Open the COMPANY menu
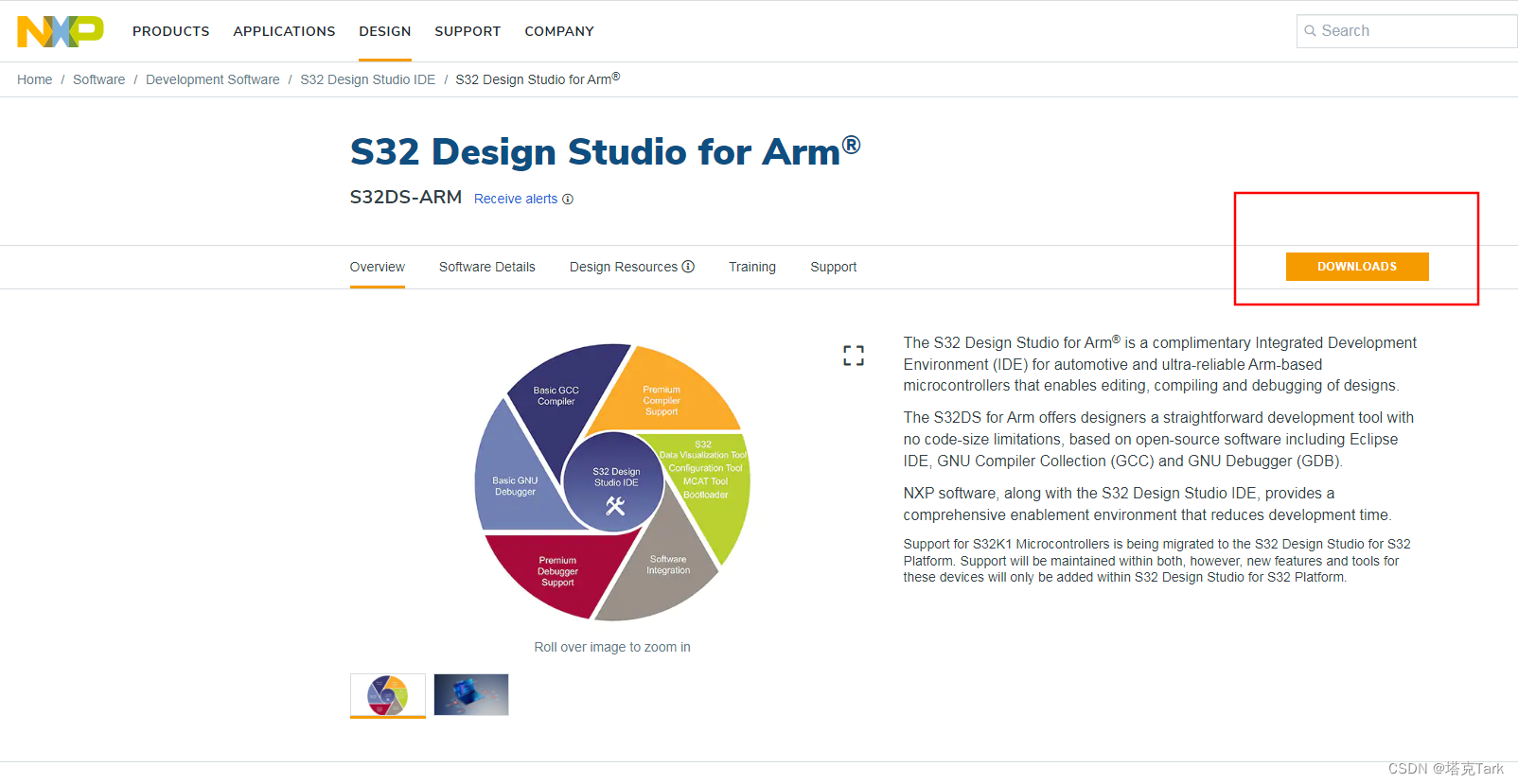The image size is (1518, 784). click(x=559, y=31)
